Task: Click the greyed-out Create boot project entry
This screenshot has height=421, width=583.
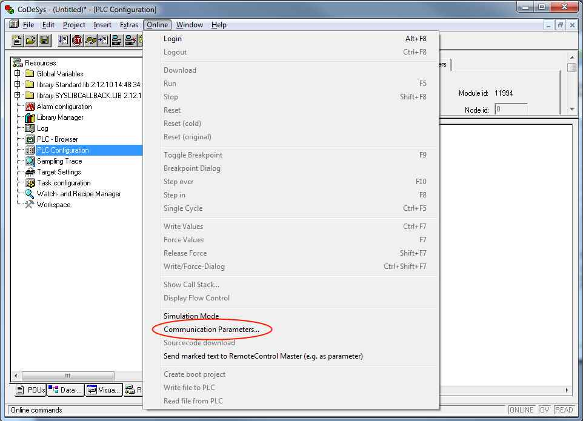Action: click(291, 374)
